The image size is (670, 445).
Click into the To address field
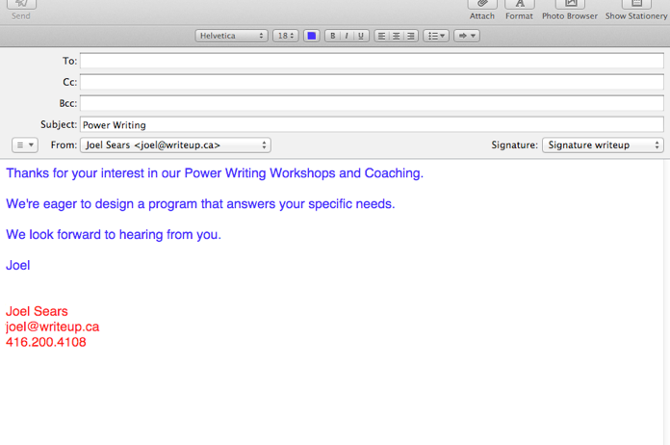[x=372, y=61]
